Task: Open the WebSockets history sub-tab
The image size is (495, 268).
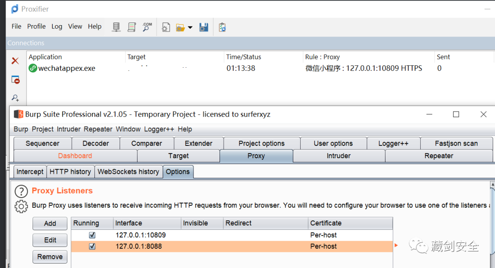Action: click(128, 172)
